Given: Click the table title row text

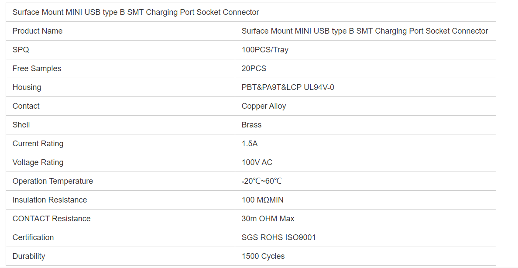Looking at the screenshot, I should click(x=136, y=12).
